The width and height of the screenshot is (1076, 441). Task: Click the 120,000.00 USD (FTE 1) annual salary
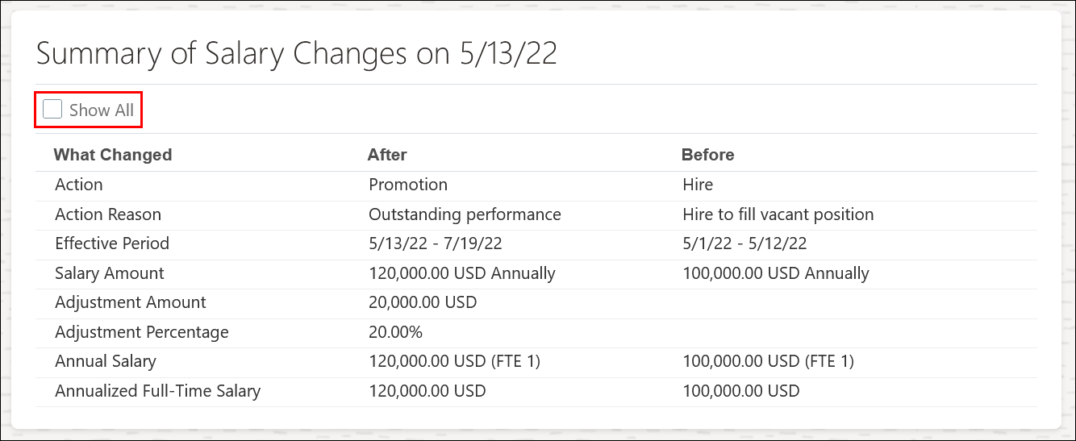pos(454,361)
